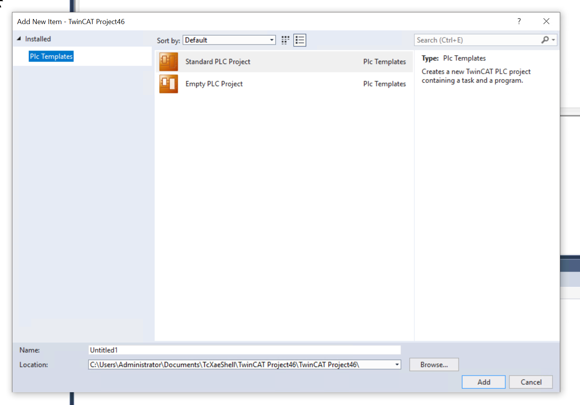Click the search magnifier icon
The height and width of the screenshot is (405, 580).
545,40
